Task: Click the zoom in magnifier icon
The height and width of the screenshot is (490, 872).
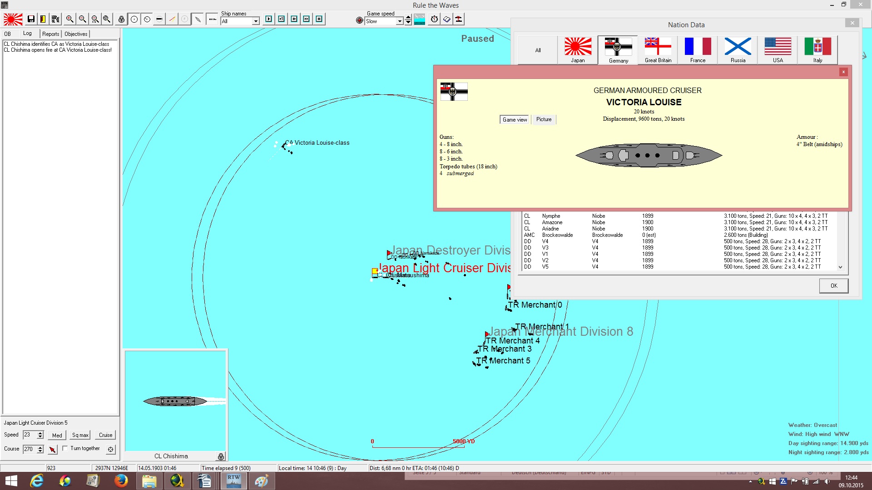Action: click(x=69, y=19)
